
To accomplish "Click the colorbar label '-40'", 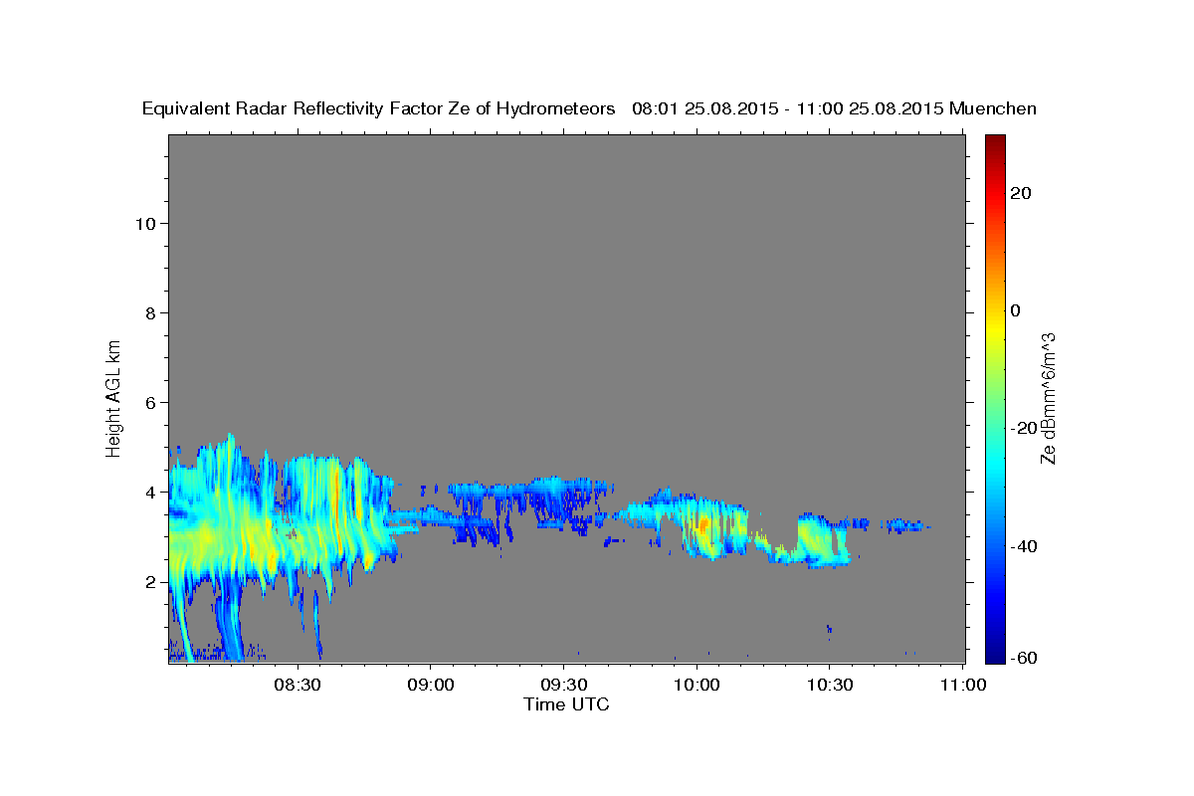I will [1023, 545].
